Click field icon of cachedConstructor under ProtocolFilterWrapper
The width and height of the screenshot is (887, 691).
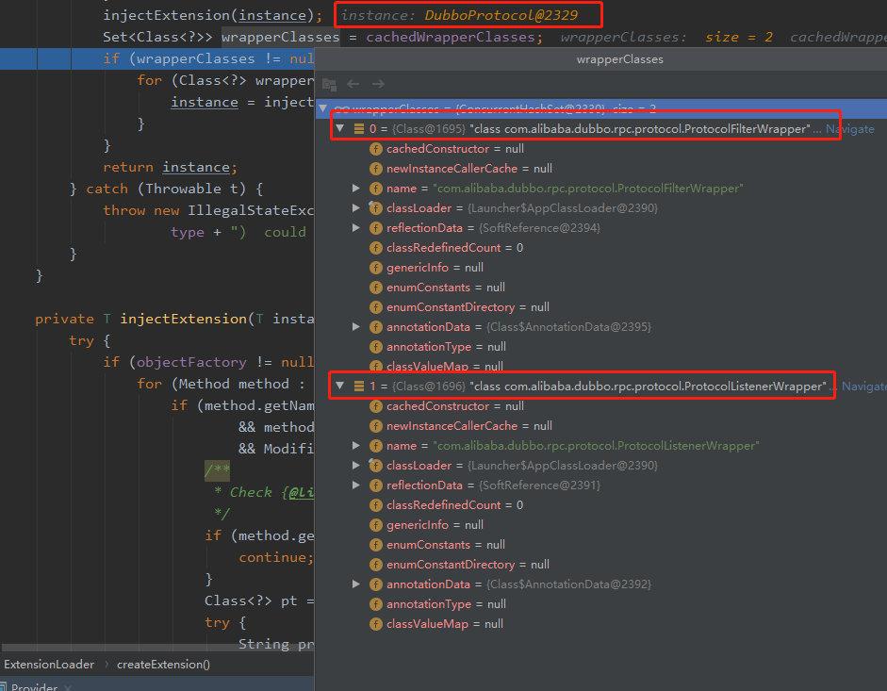point(375,149)
